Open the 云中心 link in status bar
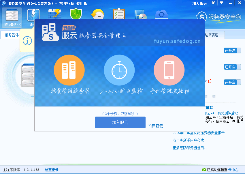 233,170
